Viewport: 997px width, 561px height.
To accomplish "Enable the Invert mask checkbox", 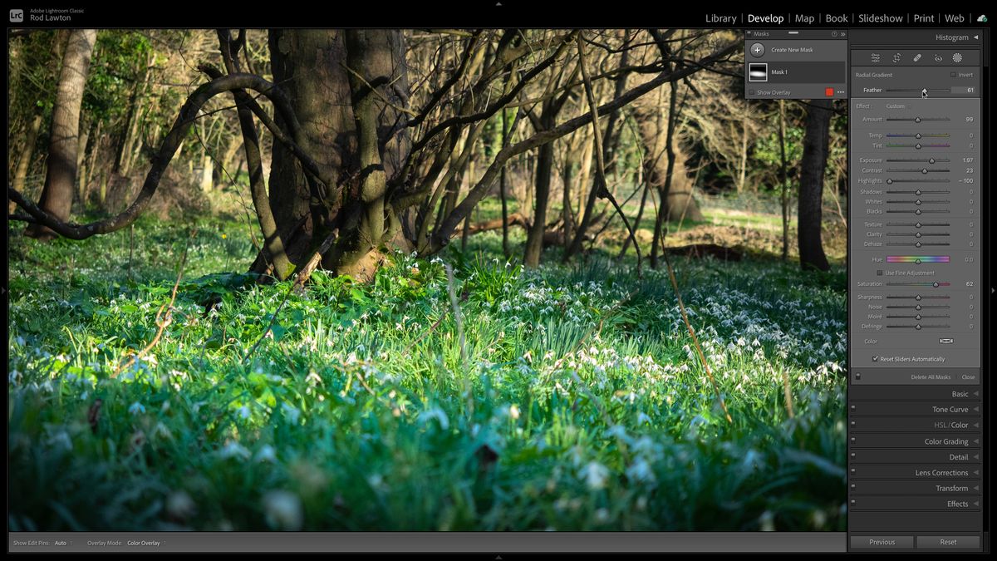I will click(952, 75).
